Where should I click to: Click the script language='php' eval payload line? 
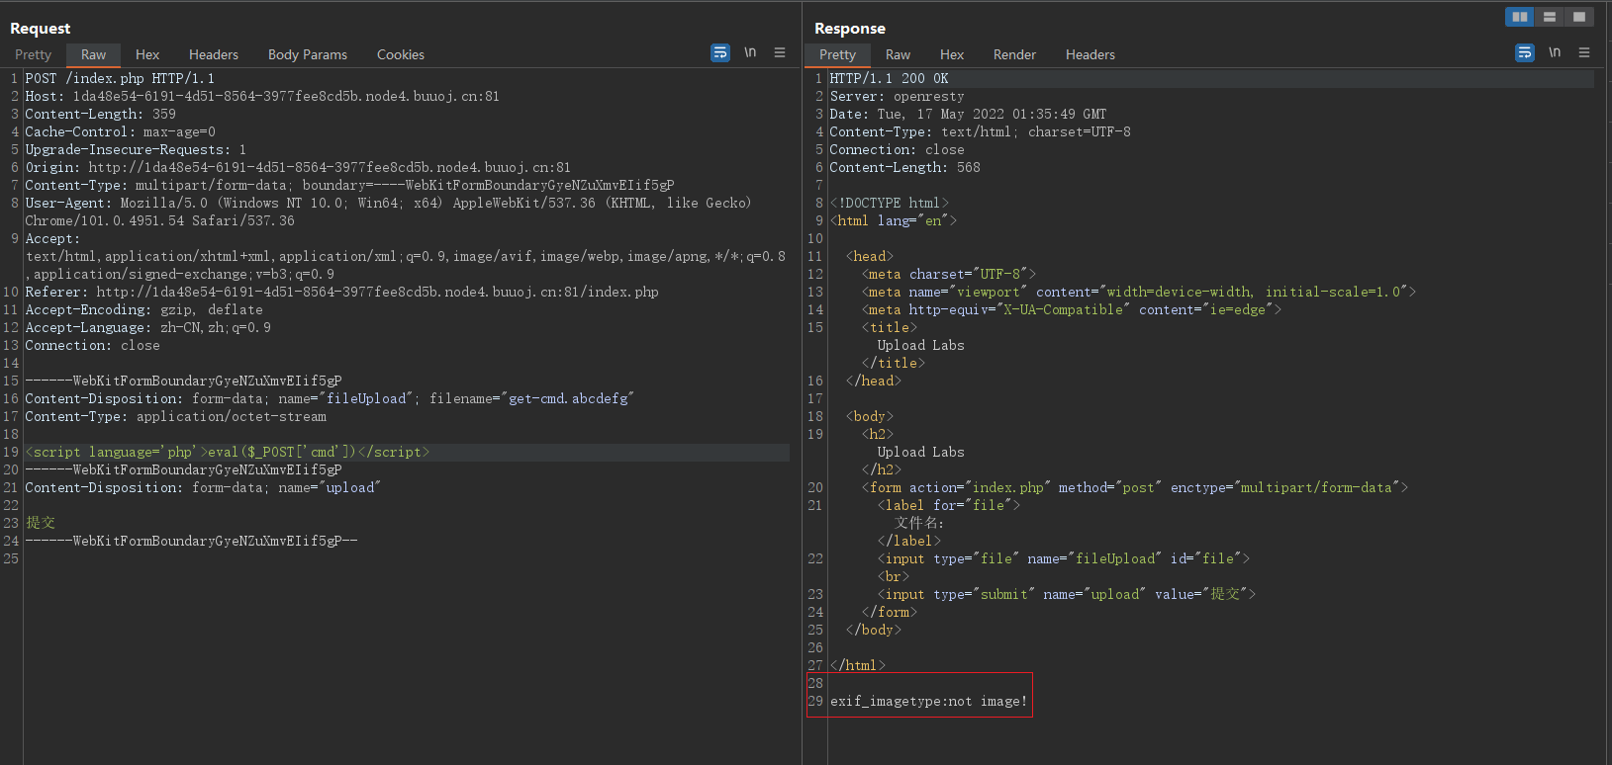coord(228,452)
